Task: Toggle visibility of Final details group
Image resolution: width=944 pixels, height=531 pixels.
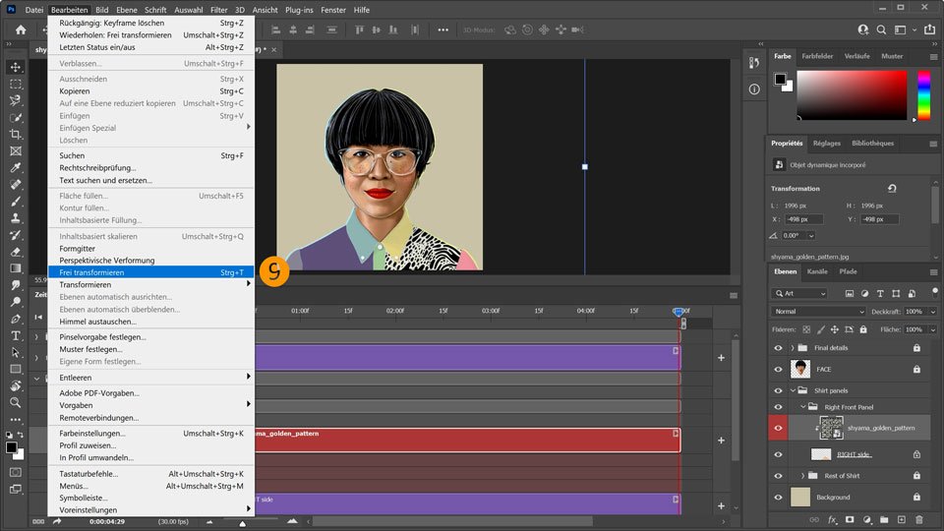Action: [778, 348]
